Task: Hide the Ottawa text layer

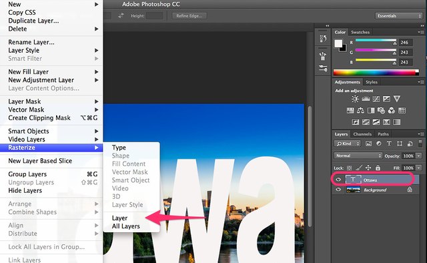Action: click(x=338, y=180)
